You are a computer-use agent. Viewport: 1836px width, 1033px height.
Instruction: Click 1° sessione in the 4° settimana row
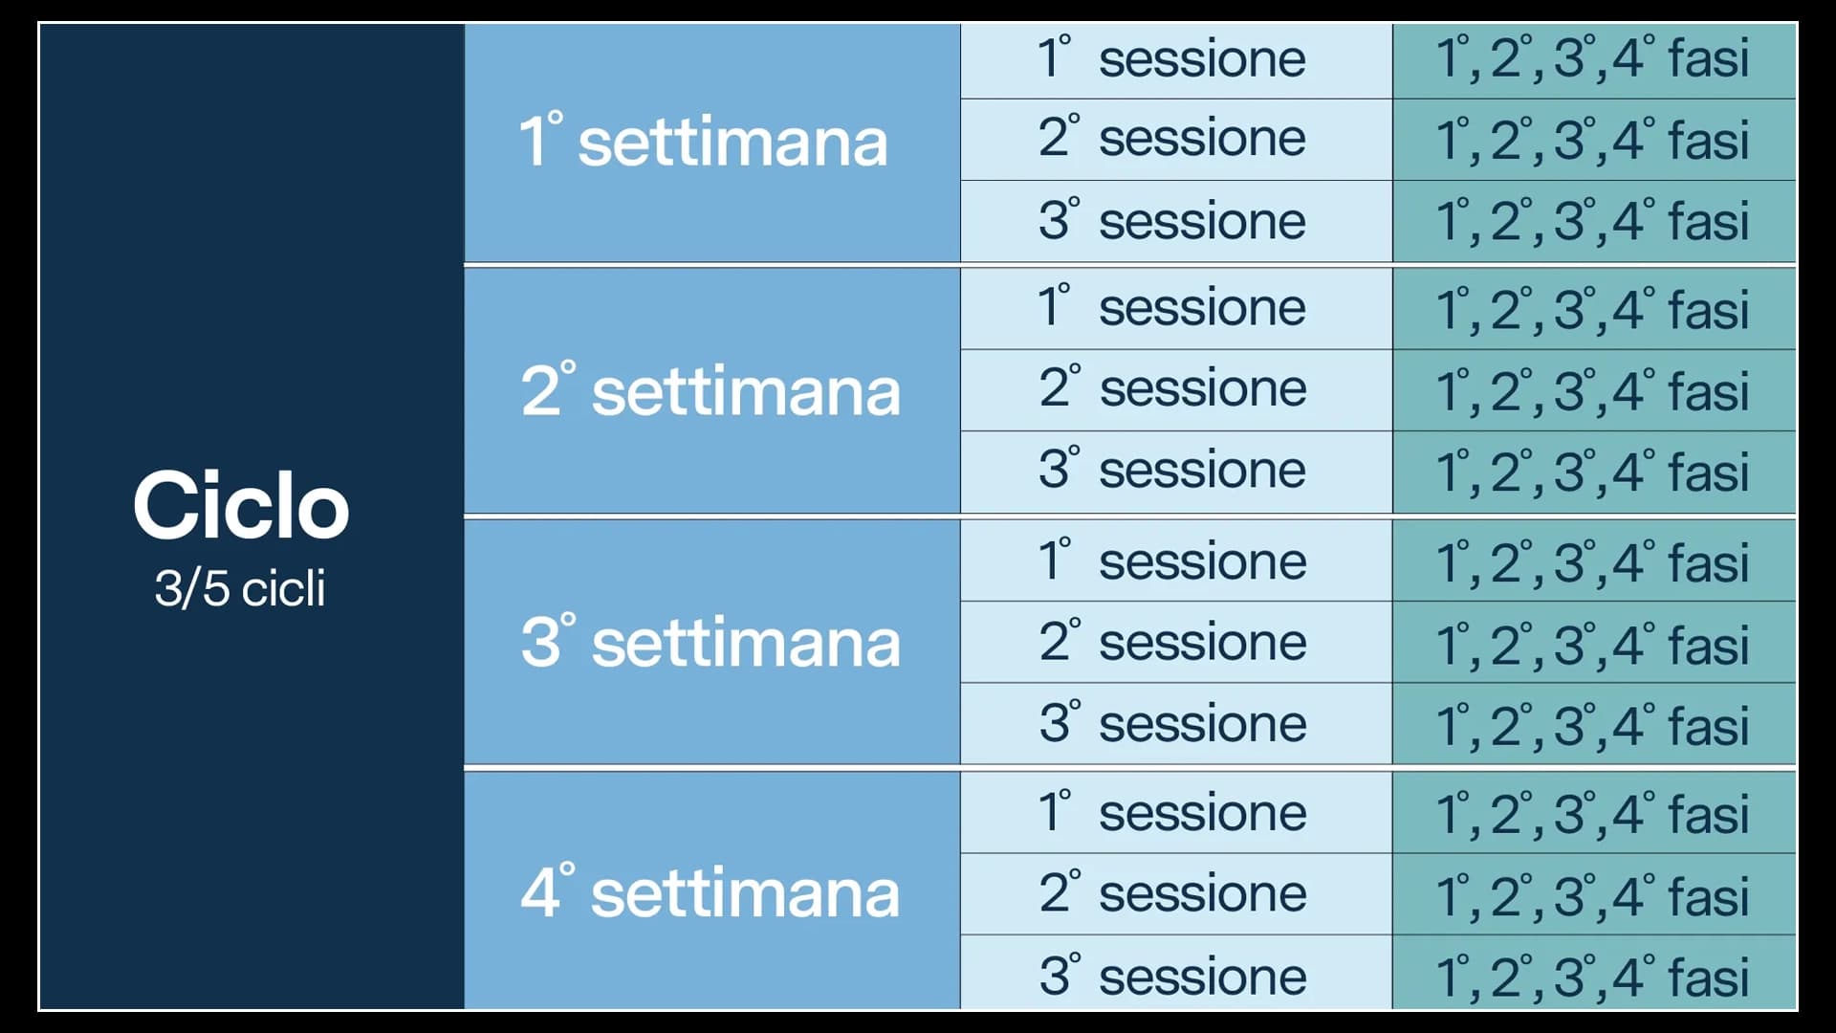tap(1173, 813)
